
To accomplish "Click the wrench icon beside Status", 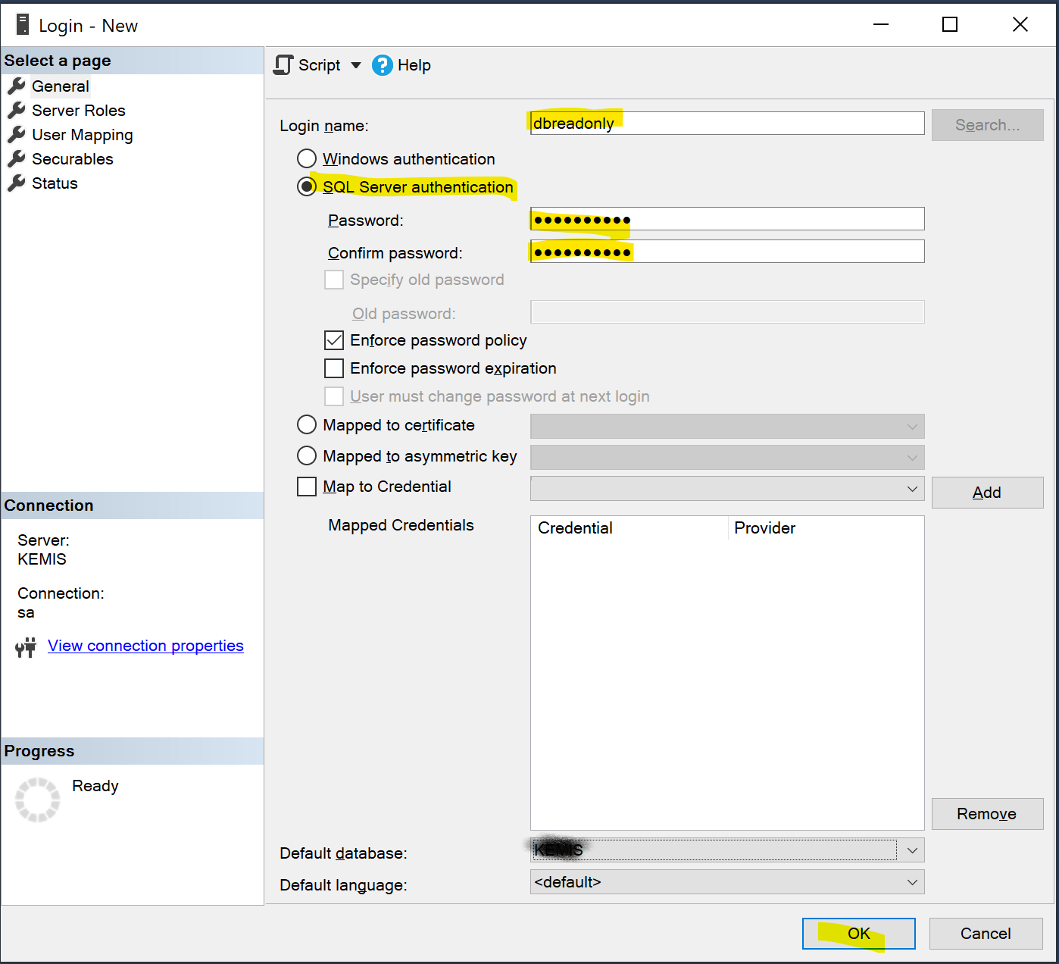I will click(17, 183).
